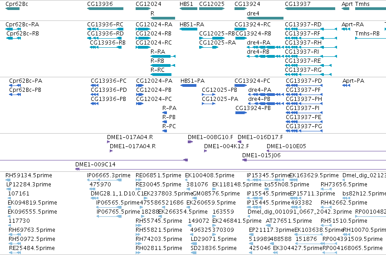Open the DME1-004K12.F feature label
386x255 pixels.
pos(226,146)
